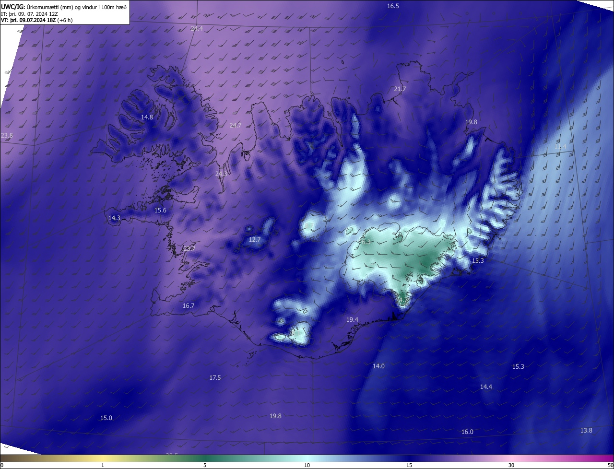Image resolution: width=614 pixels, height=469 pixels.
Task: Click the 30 tick label on the color scale
Action: click(511, 466)
